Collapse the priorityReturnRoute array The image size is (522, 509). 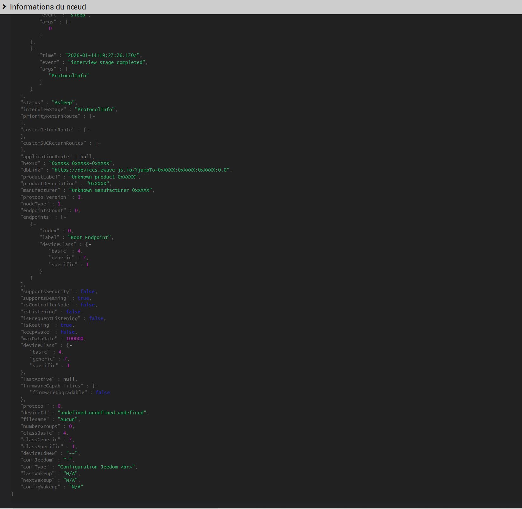pyautogui.click(x=94, y=116)
